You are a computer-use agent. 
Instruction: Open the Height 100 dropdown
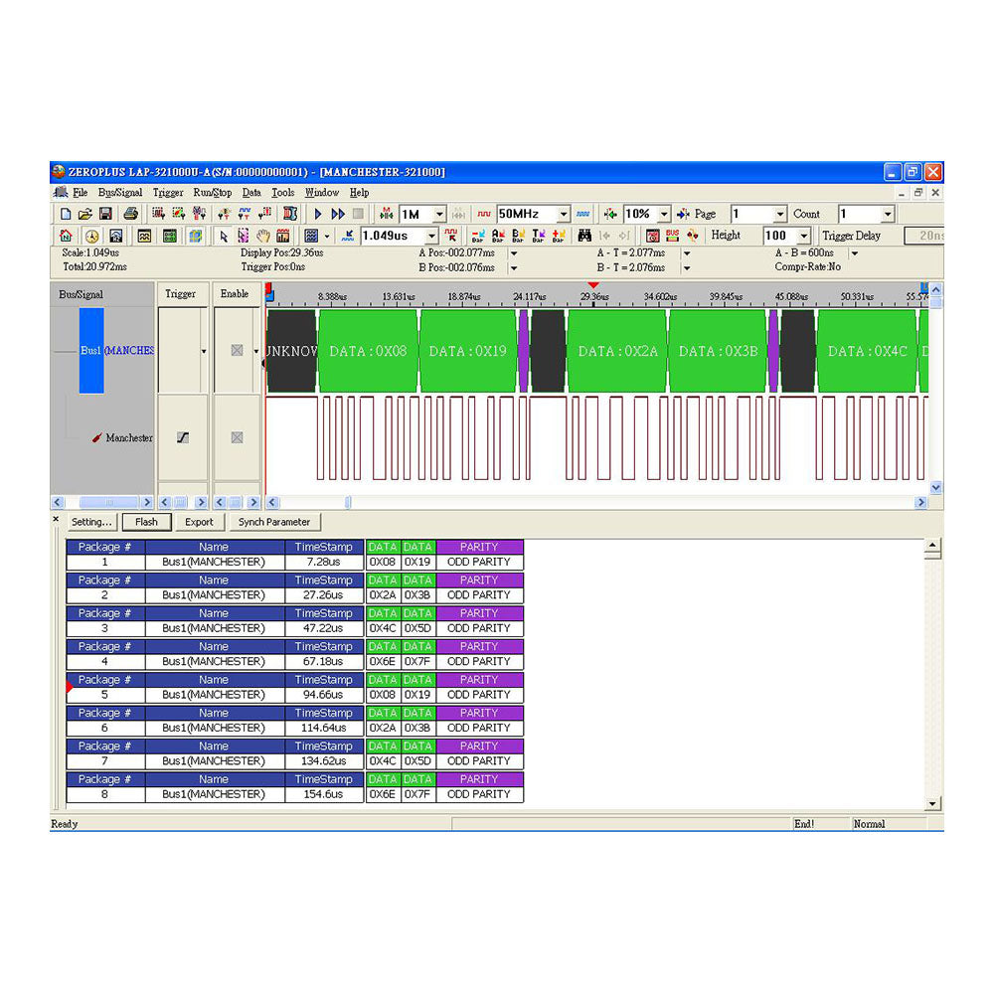point(804,236)
